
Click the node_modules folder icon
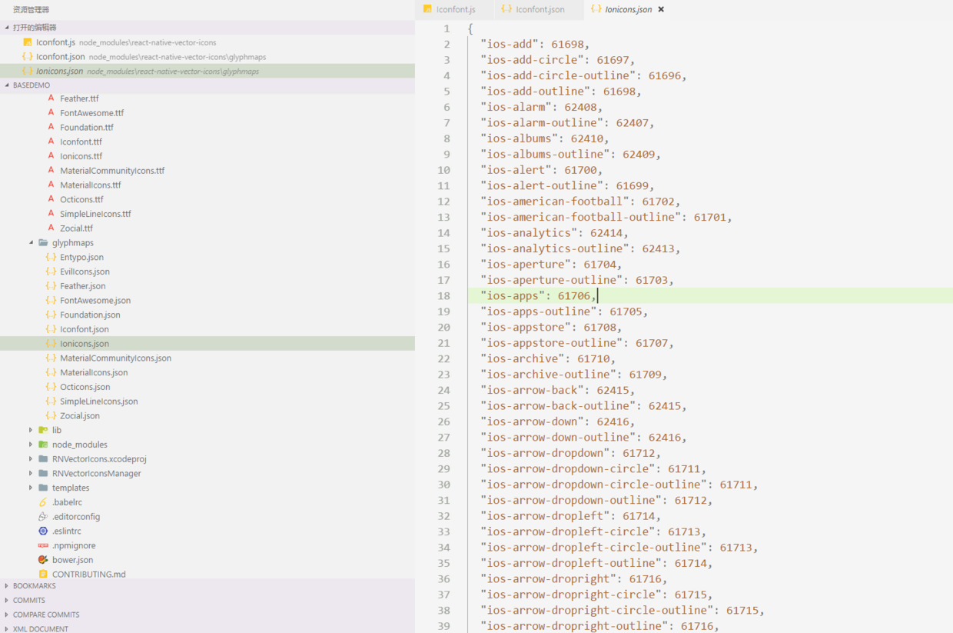[x=43, y=445]
